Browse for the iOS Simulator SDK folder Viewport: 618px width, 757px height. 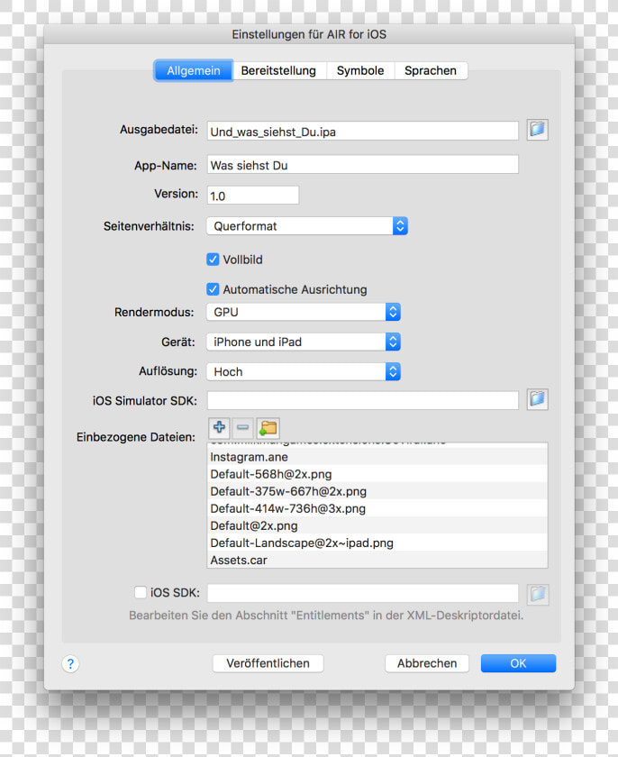(x=537, y=400)
